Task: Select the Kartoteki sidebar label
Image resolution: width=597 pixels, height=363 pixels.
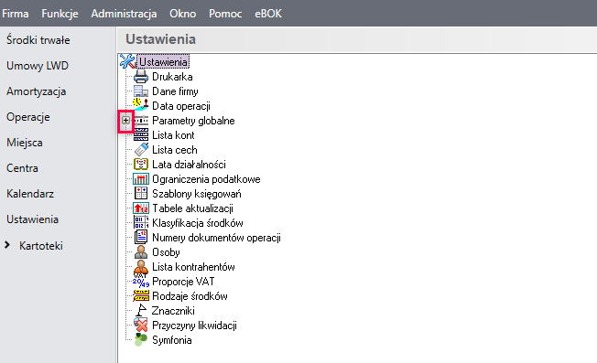Action: coord(41,246)
